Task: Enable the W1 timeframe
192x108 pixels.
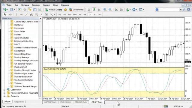Action: coord(95,15)
